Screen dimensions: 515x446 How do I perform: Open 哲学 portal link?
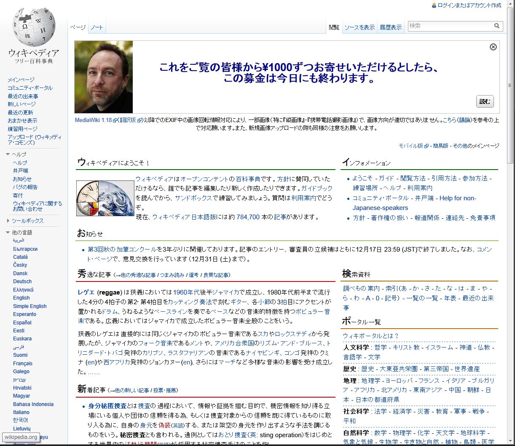[381, 347]
